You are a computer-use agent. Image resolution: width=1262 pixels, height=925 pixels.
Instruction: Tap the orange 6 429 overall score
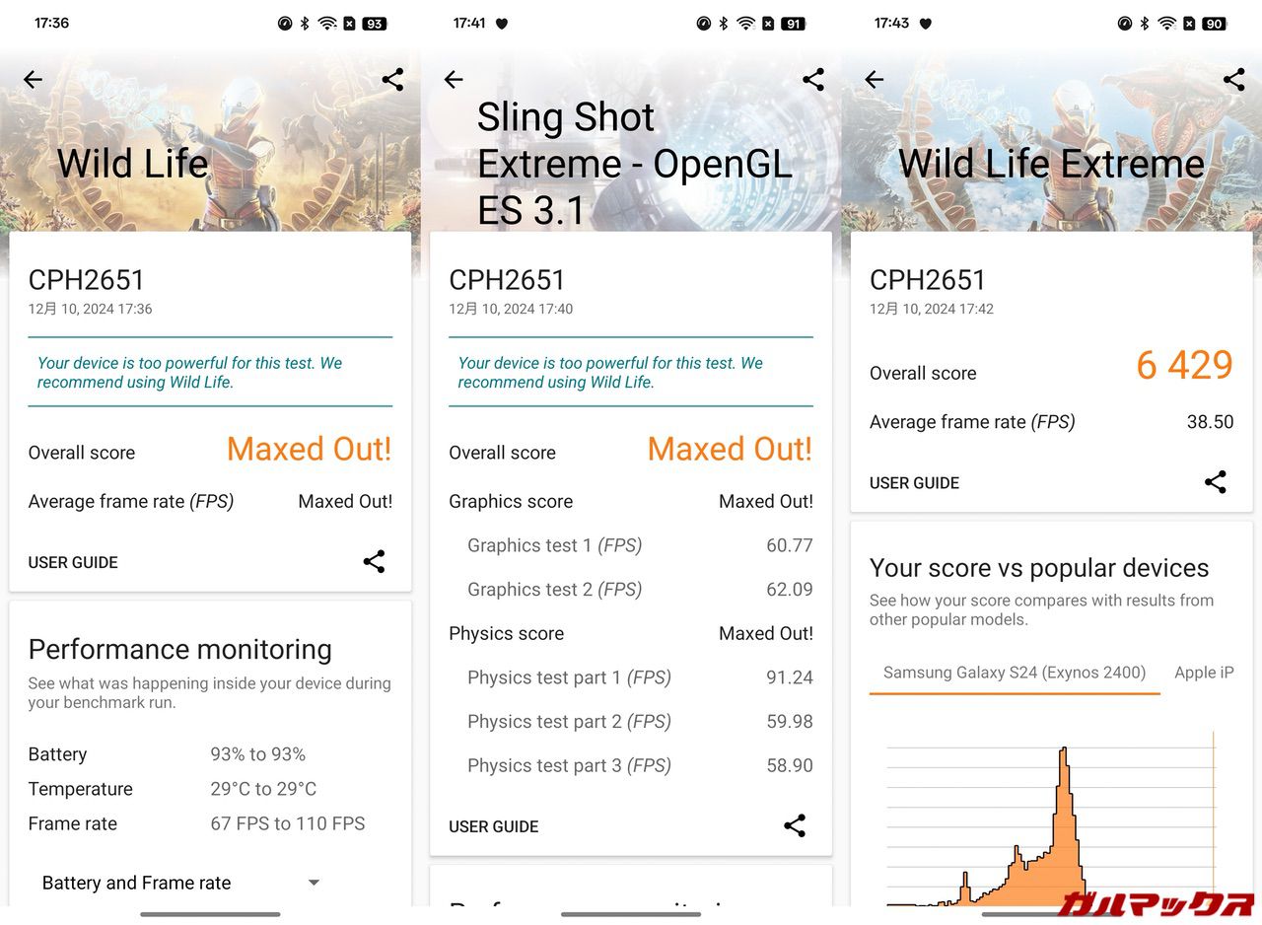click(1183, 366)
